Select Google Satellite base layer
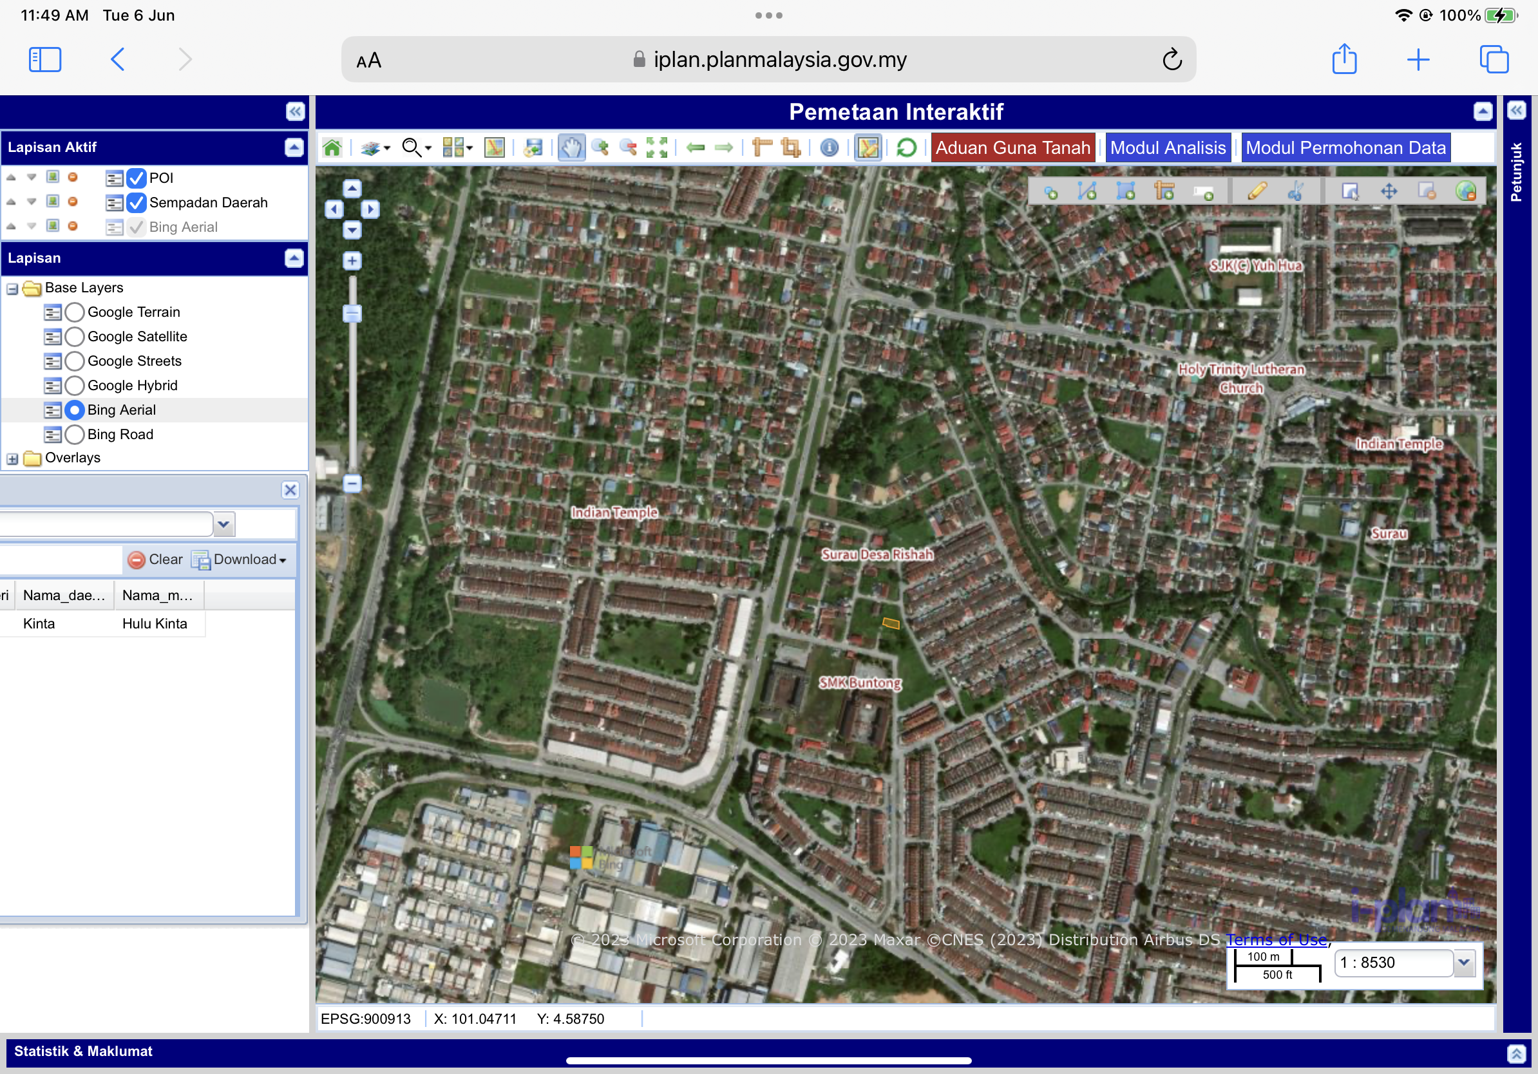Image resolution: width=1538 pixels, height=1074 pixels. [75, 337]
